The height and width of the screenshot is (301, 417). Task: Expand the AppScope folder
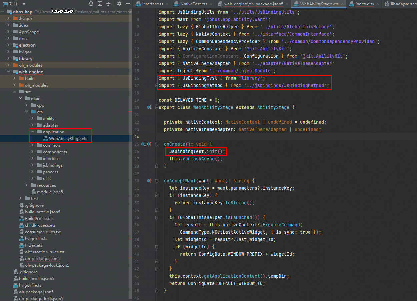(x=9, y=32)
